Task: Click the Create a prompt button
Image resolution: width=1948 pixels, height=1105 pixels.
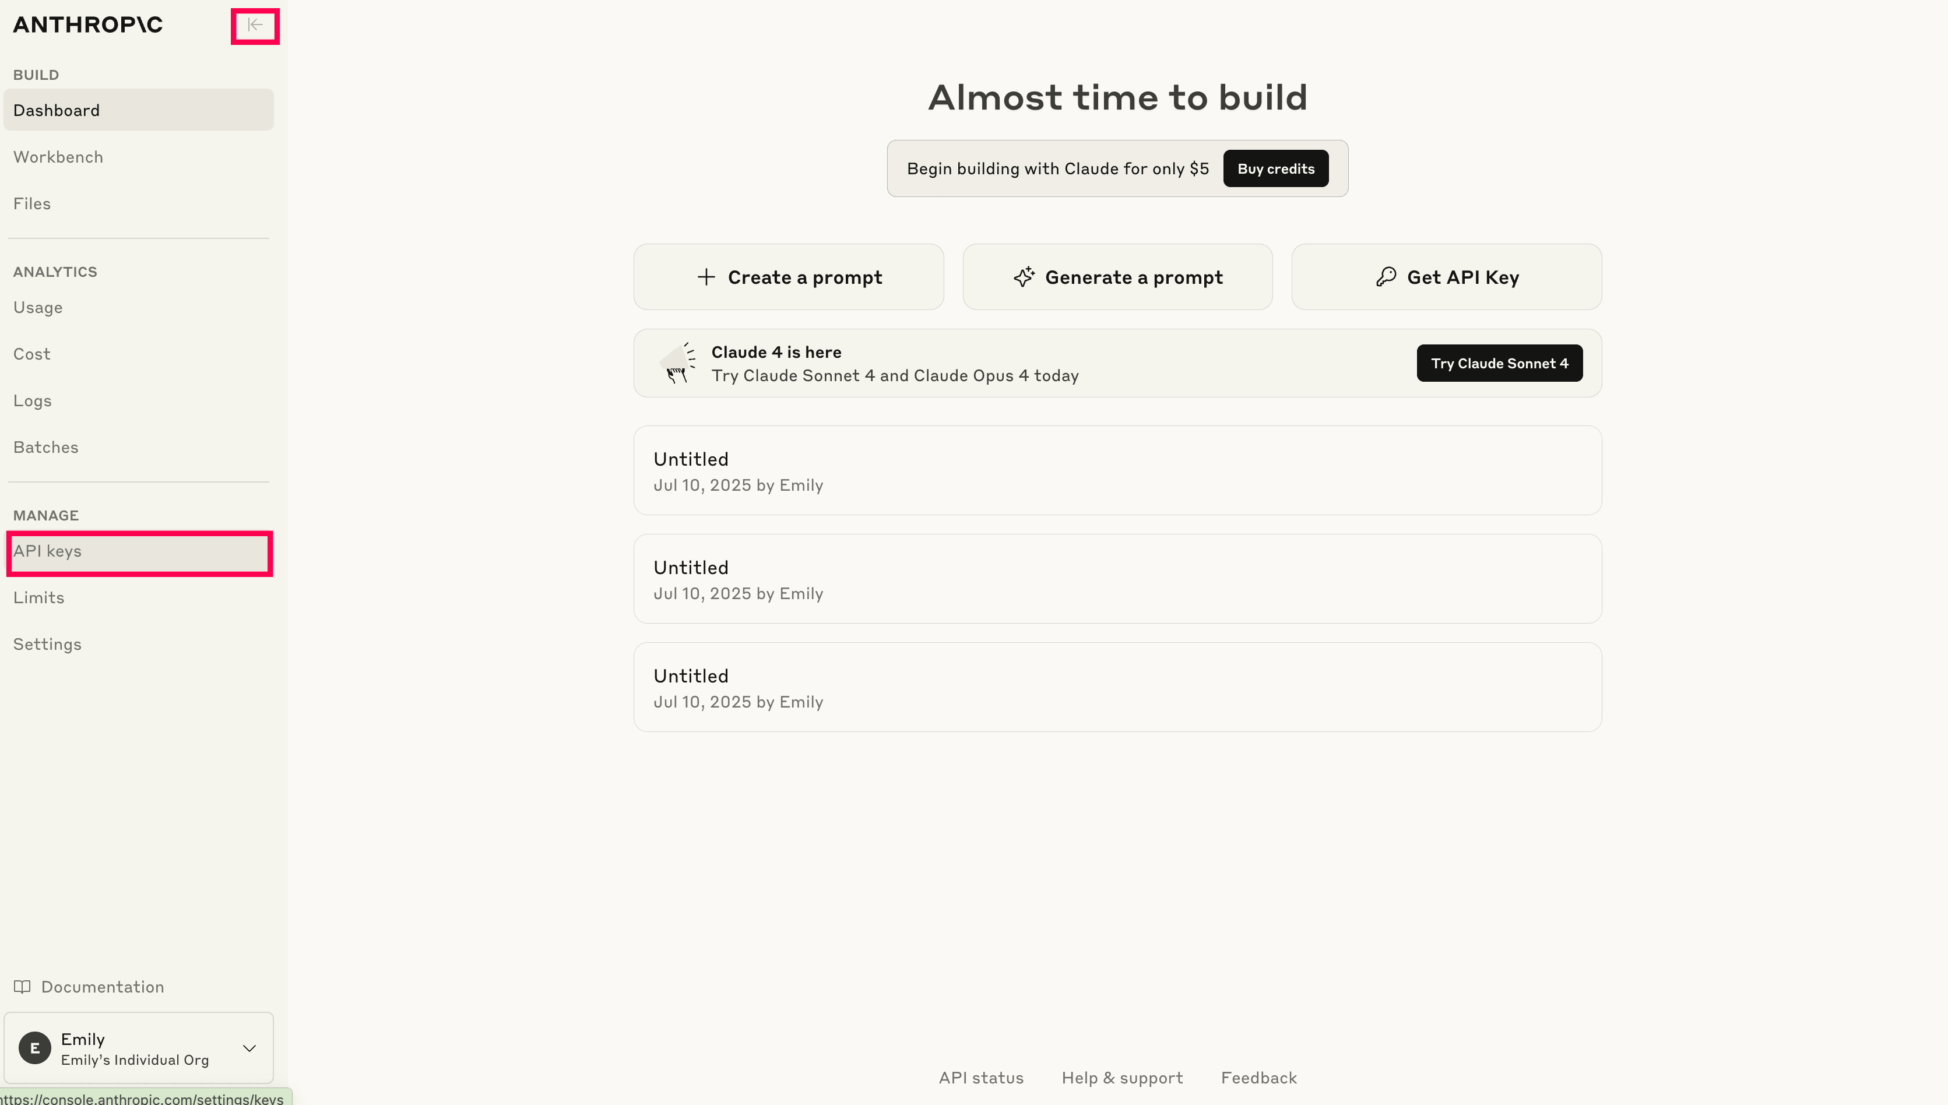Action: [789, 277]
